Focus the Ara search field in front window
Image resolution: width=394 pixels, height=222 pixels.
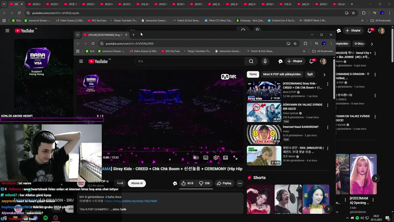coord(190,61)
